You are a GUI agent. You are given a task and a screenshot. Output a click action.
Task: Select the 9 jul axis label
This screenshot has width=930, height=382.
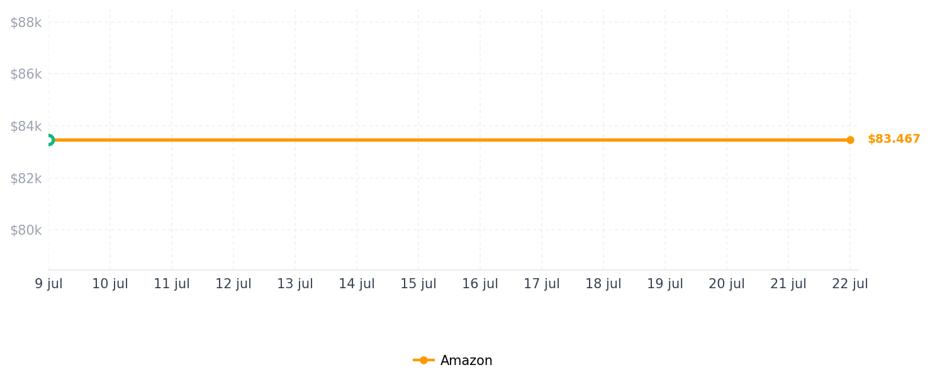pyautogui.click(x=48, y=284)
